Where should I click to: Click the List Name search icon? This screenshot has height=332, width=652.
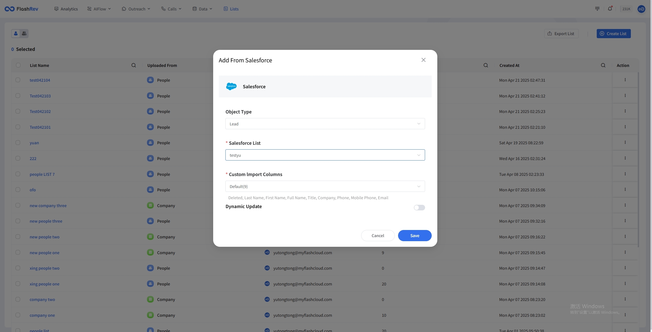click(x=133, y=65)
